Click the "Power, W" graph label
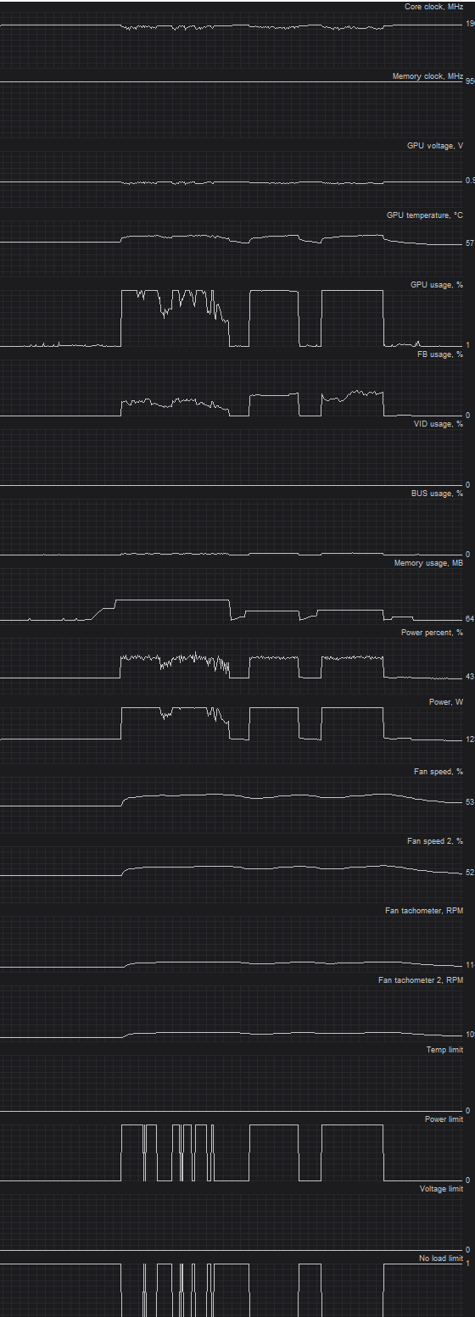Screen dimensions: 475x1317 [446, 702]
